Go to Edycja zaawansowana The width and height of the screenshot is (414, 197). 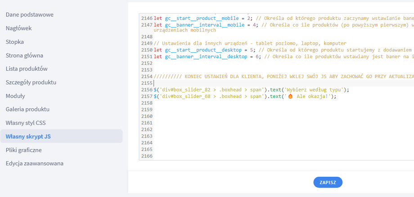coord(35,163)
